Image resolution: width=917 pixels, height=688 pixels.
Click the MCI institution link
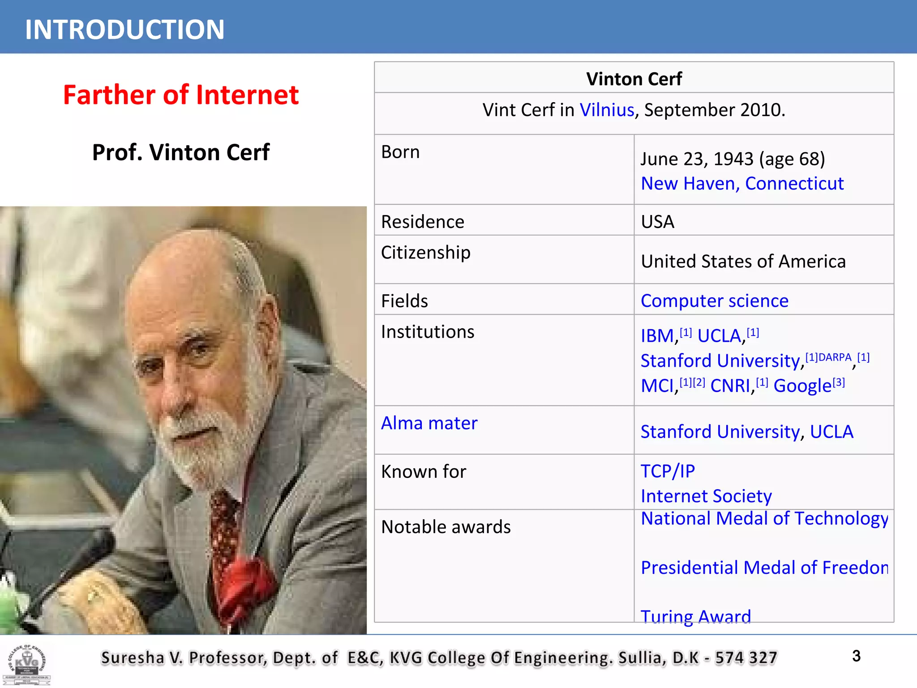click(x=656, y=386)
